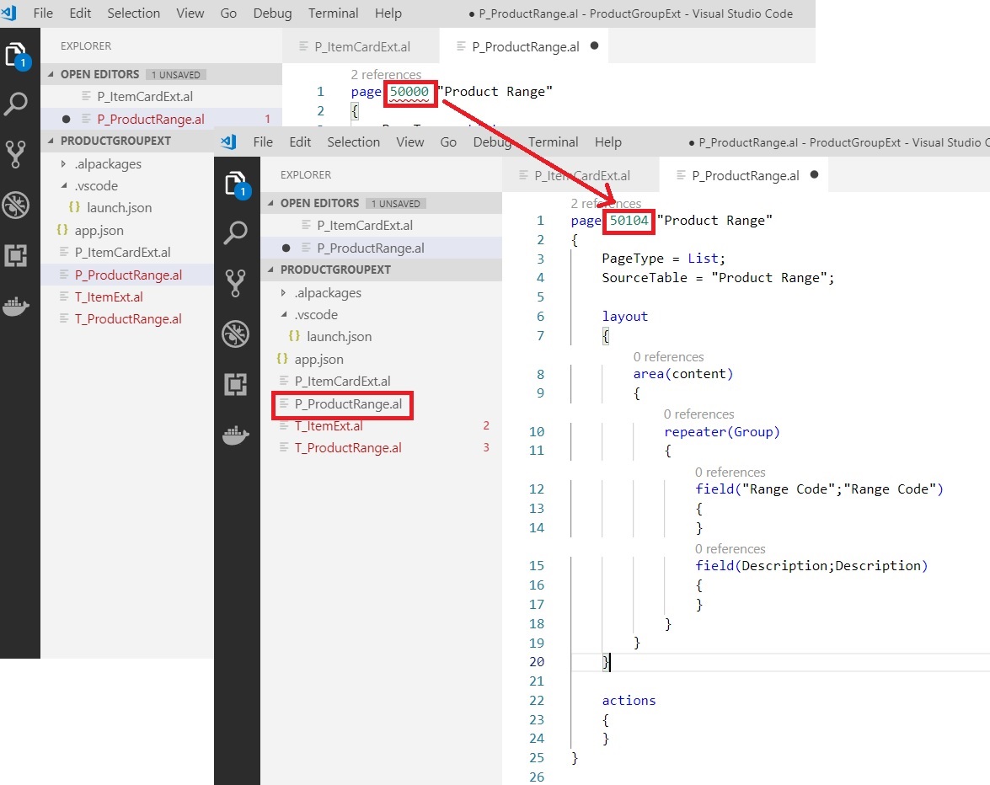
Task: Collapse PRODUCTGROUPEXT section in back window
Action: coord(51,141)
